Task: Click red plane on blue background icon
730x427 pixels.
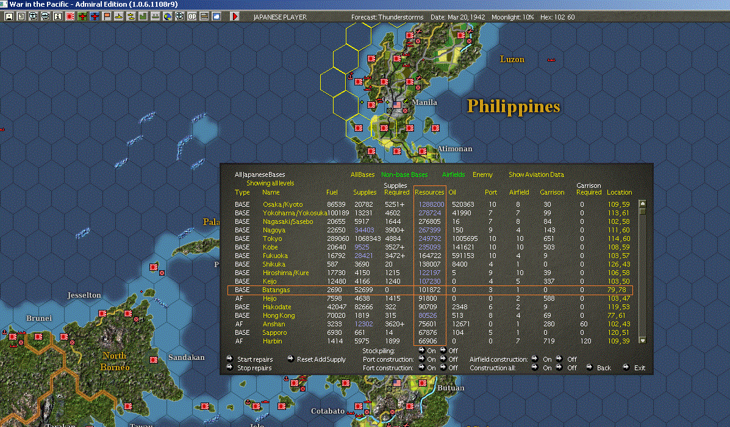Action: click(x=95, y=16)
